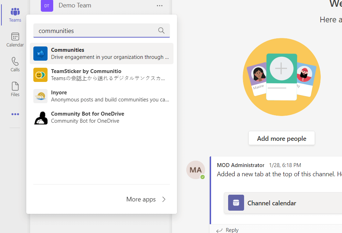Open More apps link

point(141,199)
